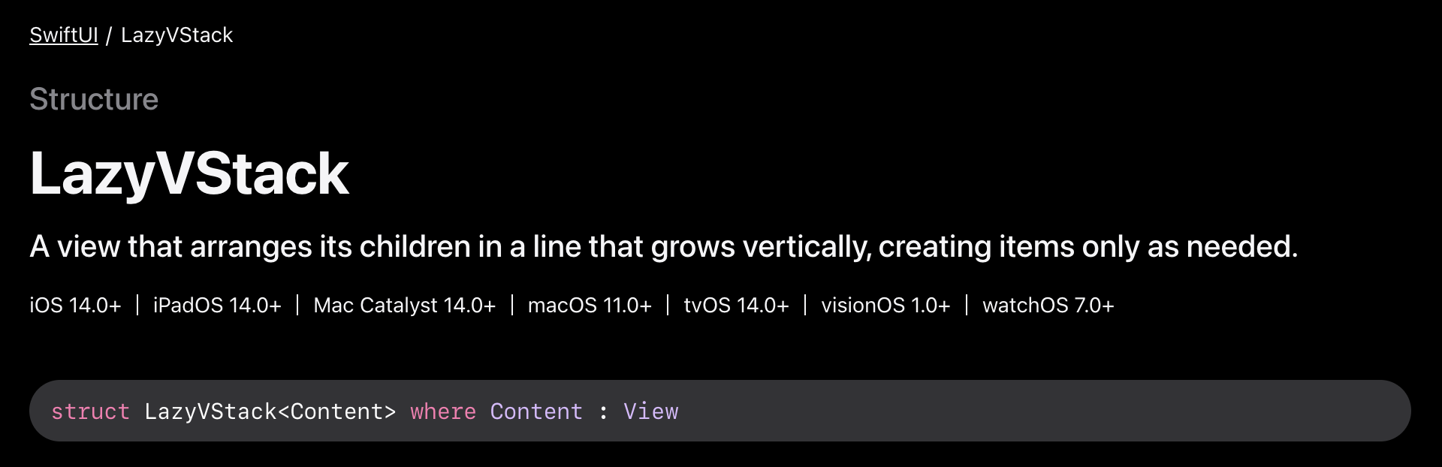Select the LazyVStack page title
Viewport: 1442px width, 467px height.
[x=190, y=173]
